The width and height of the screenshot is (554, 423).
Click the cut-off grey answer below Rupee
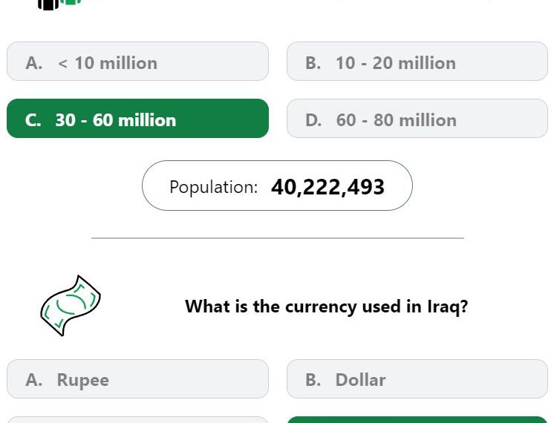pyautogui.click(x=138, y=420)
